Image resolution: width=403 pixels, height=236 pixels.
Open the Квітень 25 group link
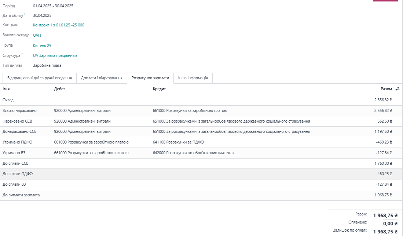42,46
